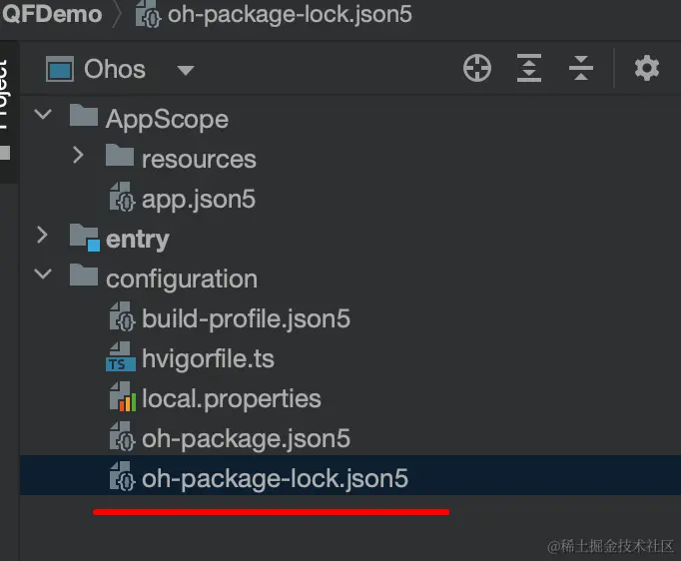Select the oh-package-lock.json5 tree file

[x=275, y=479]
